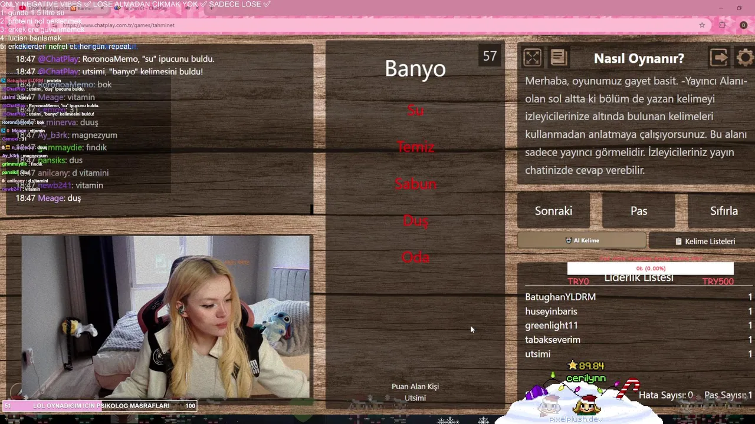Click the forbidden word Su
The height and width of the screenshot is (424, 755).
click(x=415, y=110)
